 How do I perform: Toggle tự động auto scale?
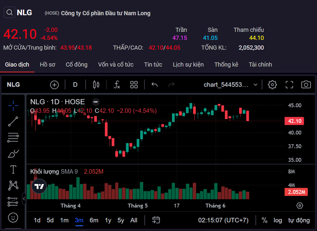point(299,220)
